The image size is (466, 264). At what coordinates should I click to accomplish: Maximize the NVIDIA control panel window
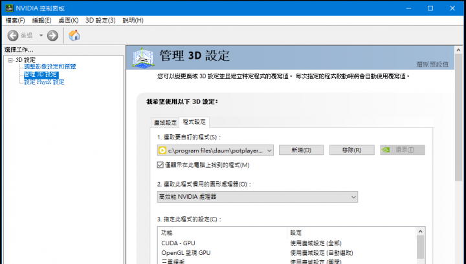430,8
